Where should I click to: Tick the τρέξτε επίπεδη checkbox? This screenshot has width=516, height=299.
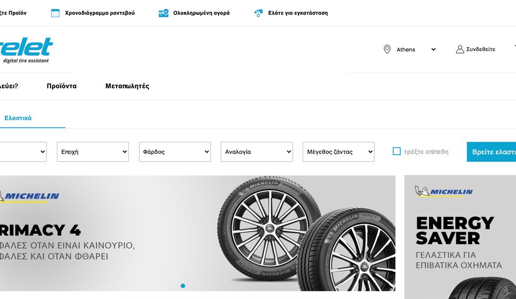tap(396, 151)
